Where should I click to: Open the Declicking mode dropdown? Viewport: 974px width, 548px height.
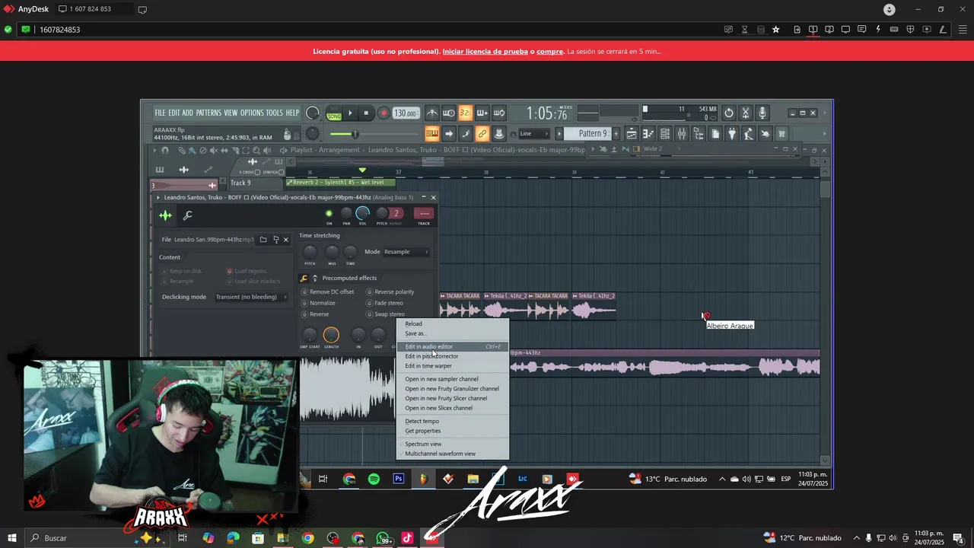coord(250,297)
